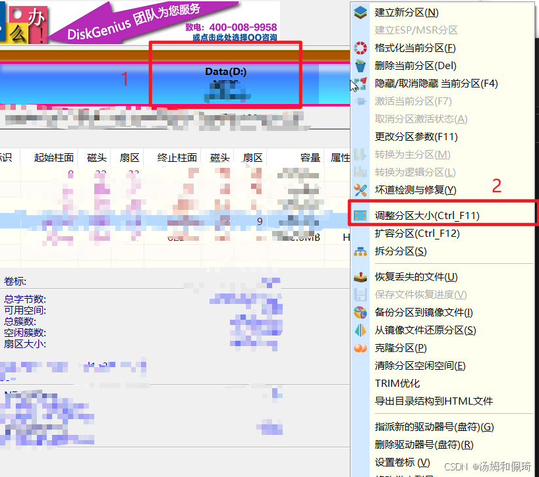Select 备份分区到镜像文件(I) menu entry
539x477 pixels.
424,313
